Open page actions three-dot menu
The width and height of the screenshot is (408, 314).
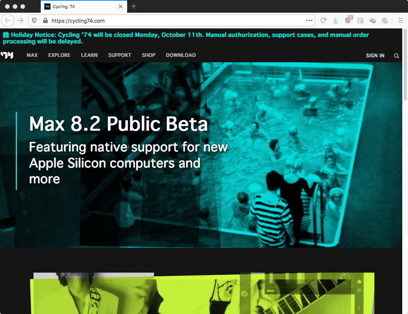(309, 20)
